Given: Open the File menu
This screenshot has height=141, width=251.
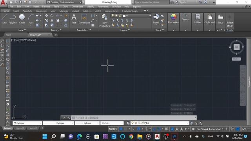Looking at the screenshot, I should tap(11, 7).
